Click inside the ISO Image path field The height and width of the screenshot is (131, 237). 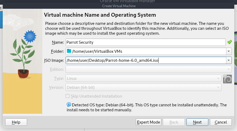(145, 60)
